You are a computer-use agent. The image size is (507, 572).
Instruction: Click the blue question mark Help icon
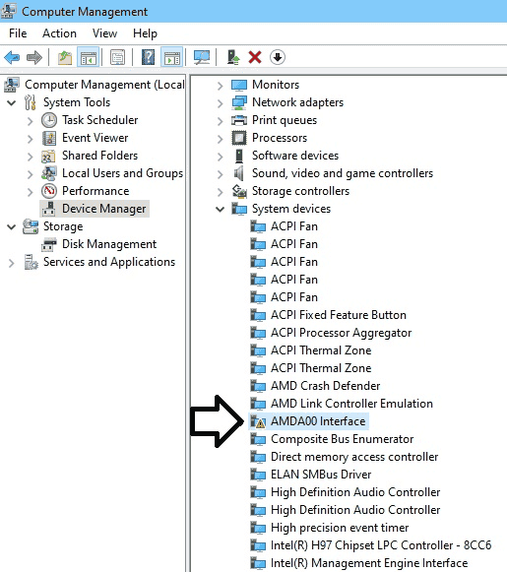pyautogui.click(x=148, y=57)
